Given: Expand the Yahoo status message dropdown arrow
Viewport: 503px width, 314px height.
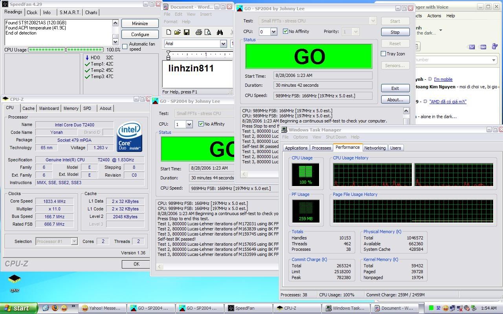Looking at the screenshot, I should pyautogui.click(x=441, y=30).
